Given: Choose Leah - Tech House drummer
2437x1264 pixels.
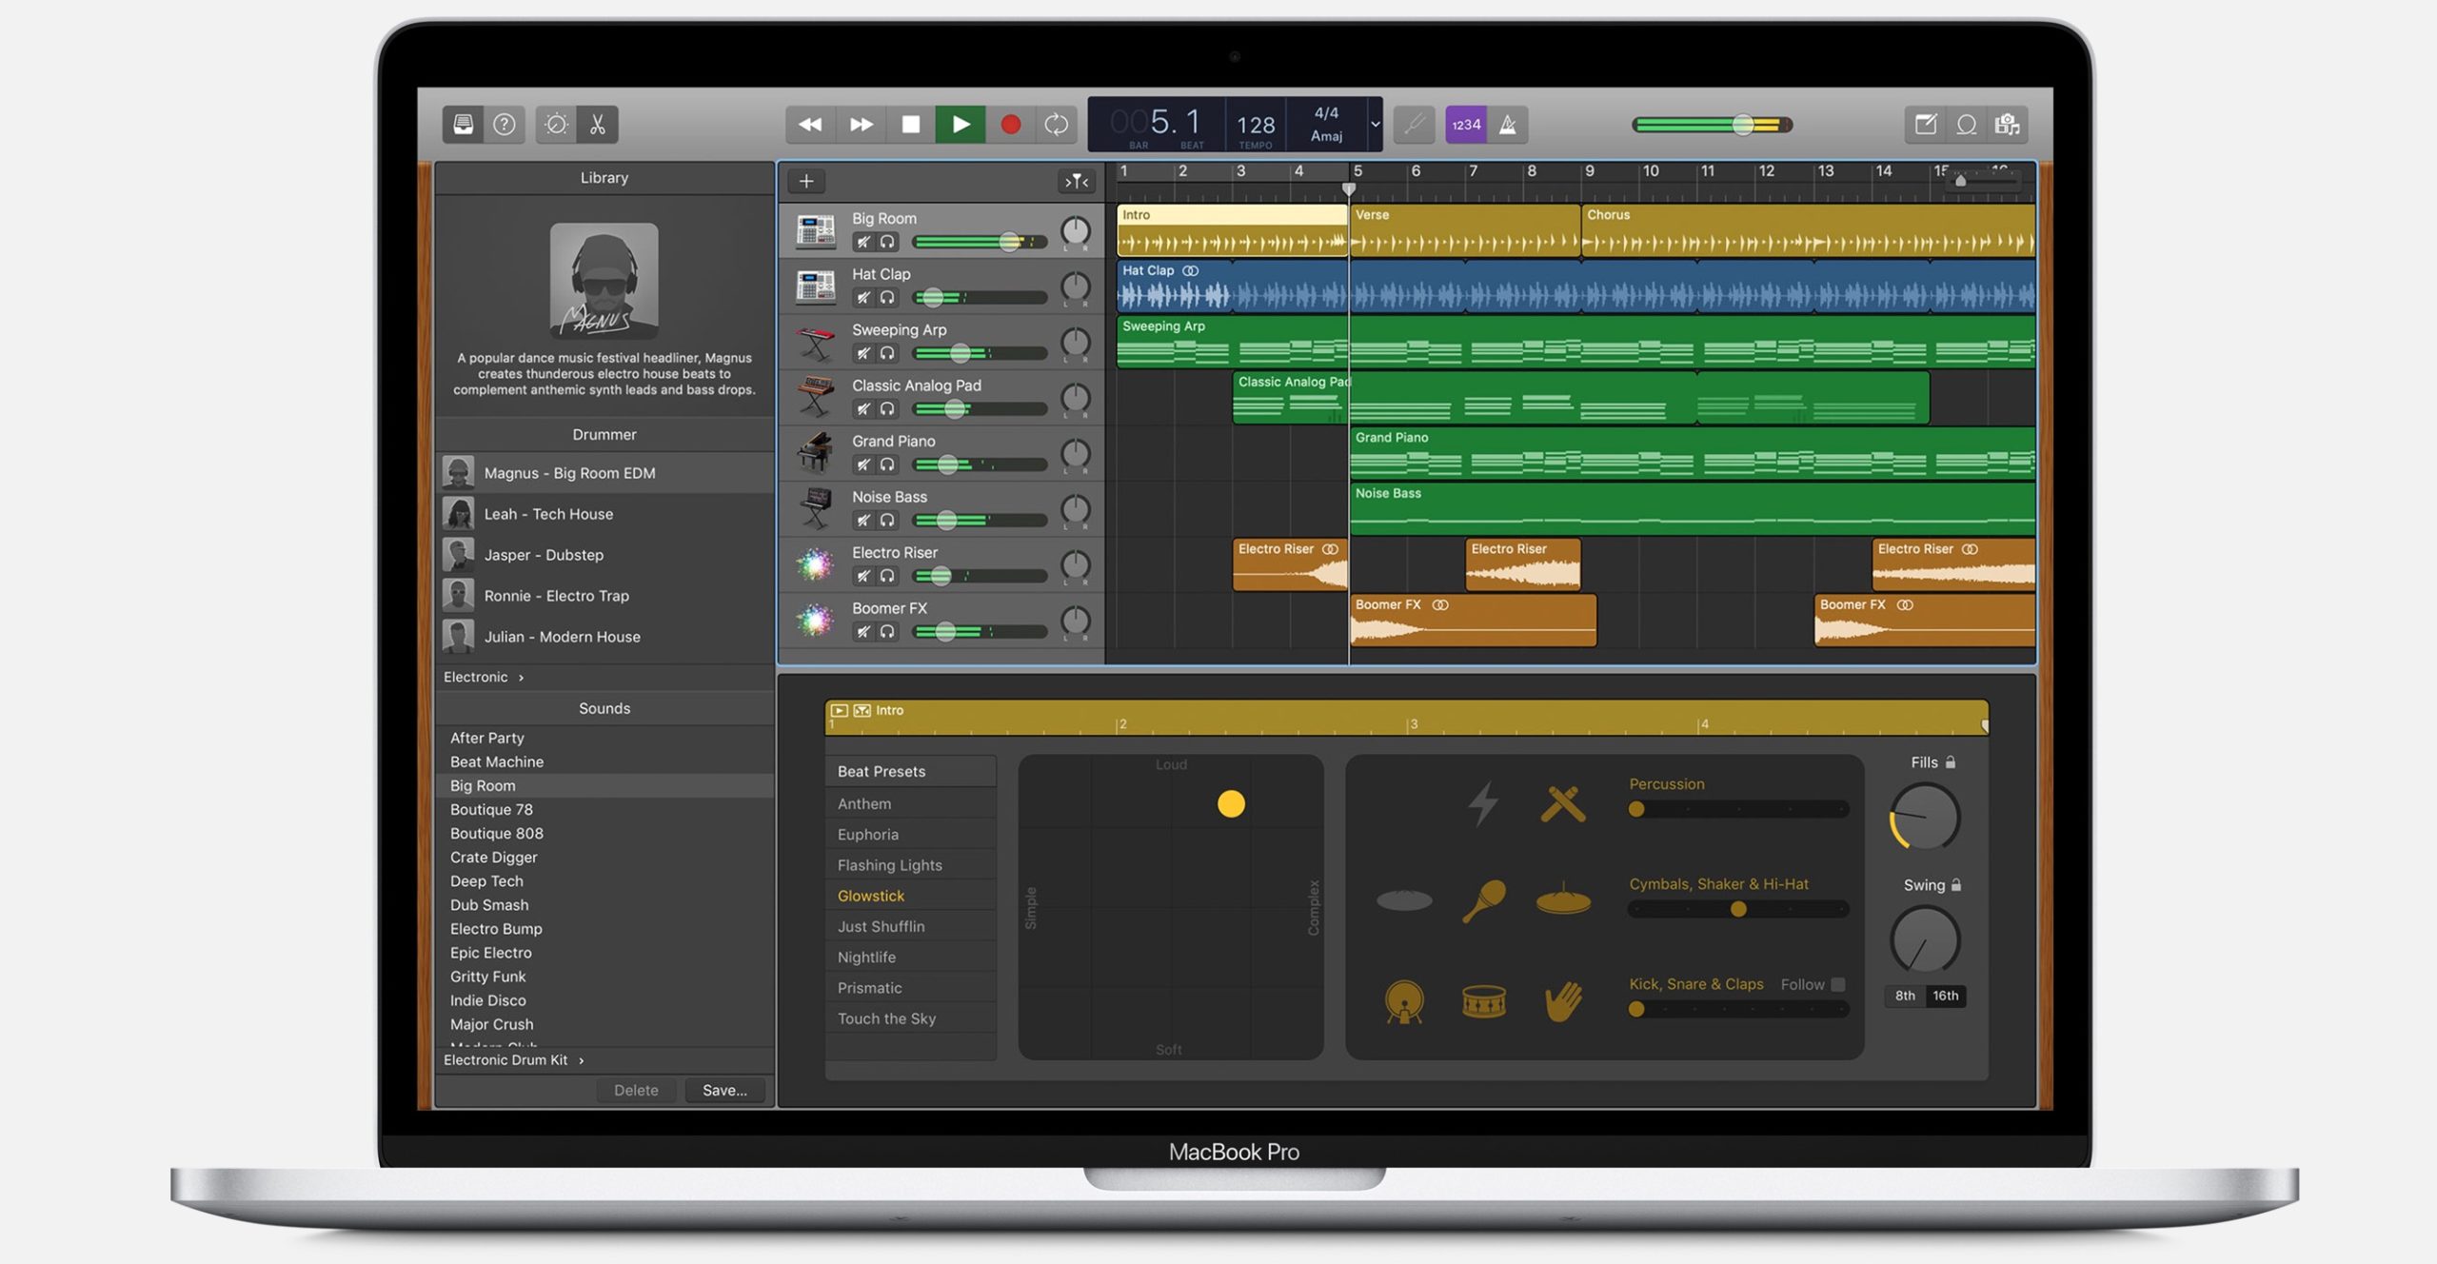Looking at the screenshot, I should tap(548, 514).
